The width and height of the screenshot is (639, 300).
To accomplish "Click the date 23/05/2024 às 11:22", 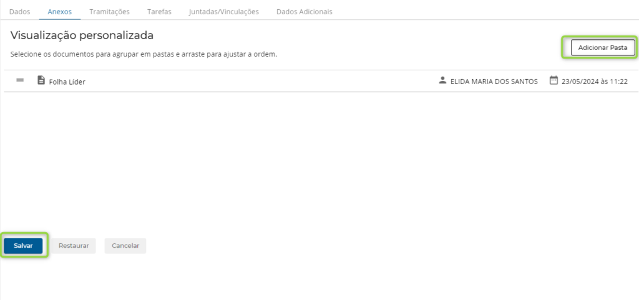I will point(594,82).
